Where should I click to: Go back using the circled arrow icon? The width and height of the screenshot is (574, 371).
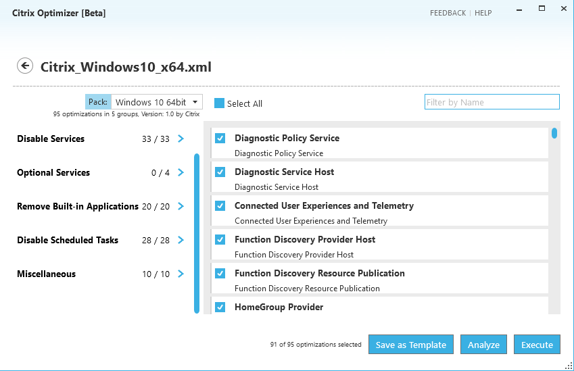[25, 66]
